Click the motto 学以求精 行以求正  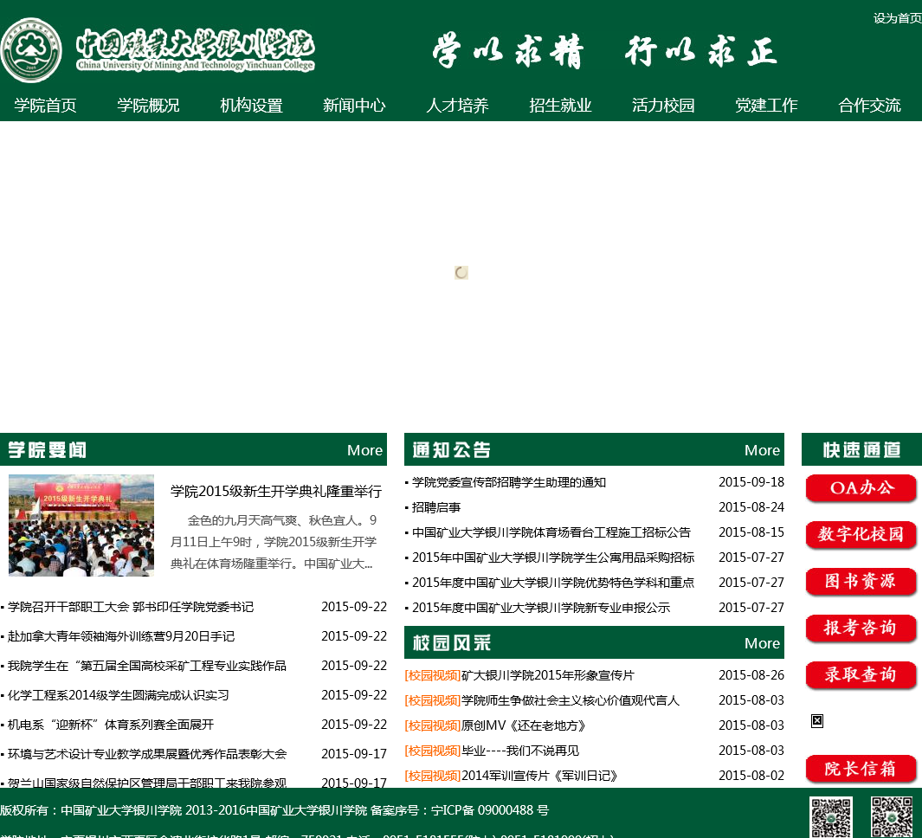point(604,52)
